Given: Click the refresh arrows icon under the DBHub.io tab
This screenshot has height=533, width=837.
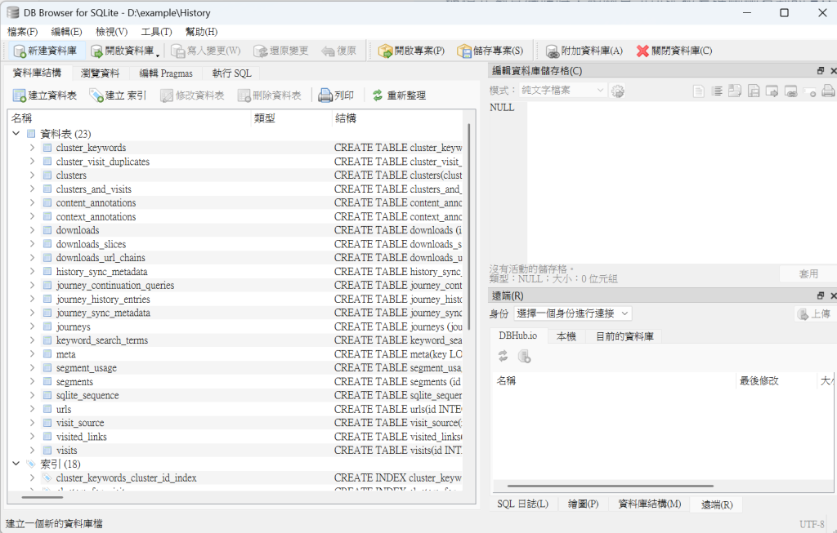Looking at the screenshot, I should point(503,356).
